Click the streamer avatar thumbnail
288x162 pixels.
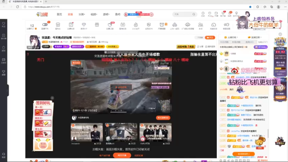point(34,42)
